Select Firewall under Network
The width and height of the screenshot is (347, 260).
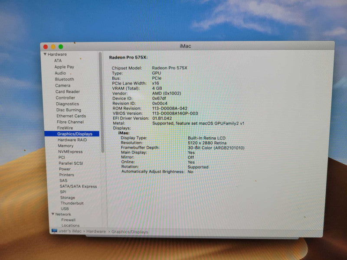pos(68,220)
